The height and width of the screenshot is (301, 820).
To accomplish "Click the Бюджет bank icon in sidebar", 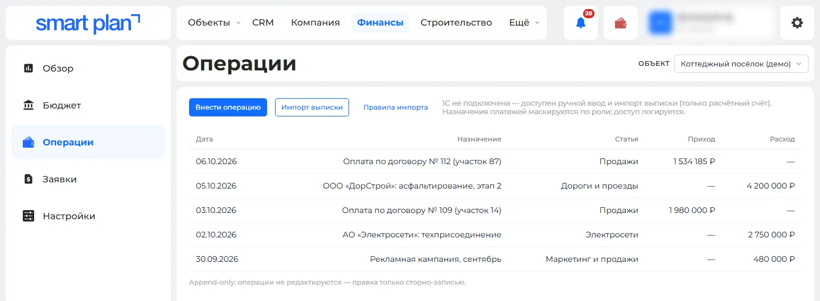I will [x=28, y=105].
